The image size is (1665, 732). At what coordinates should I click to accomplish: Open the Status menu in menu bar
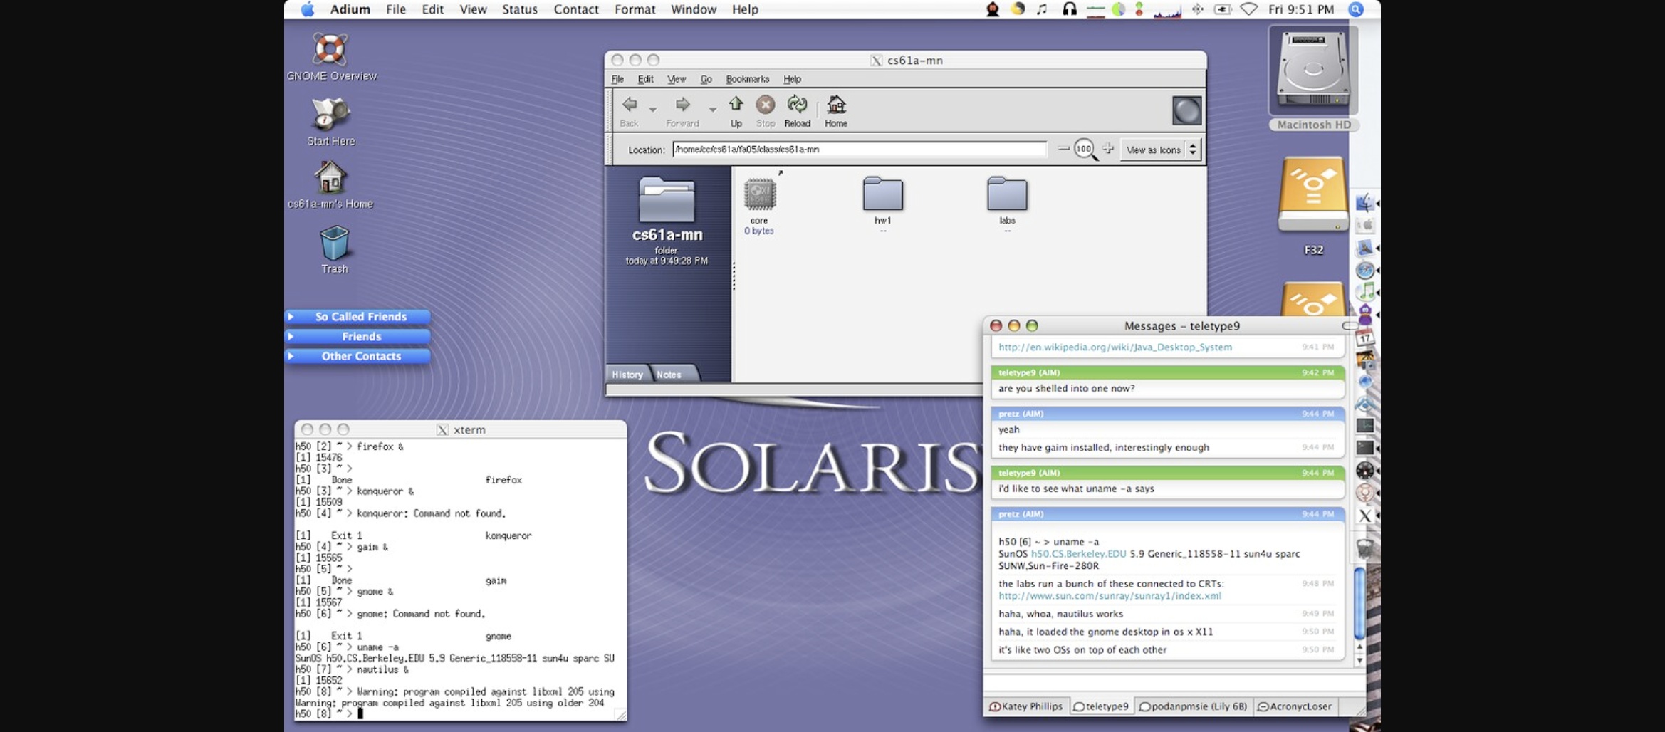pos(520,9)
